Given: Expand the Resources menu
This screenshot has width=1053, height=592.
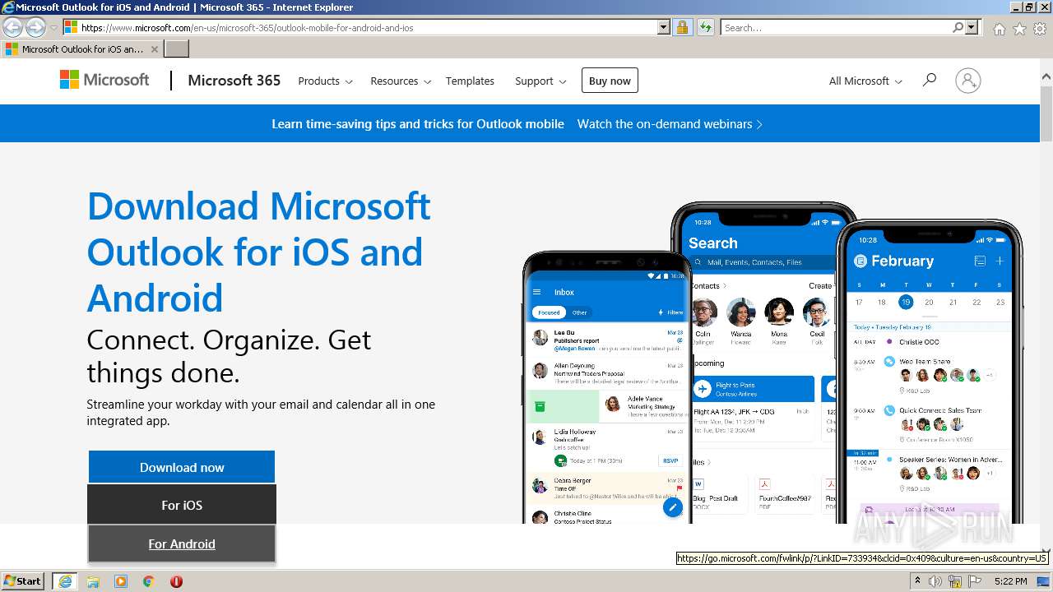Looking at the screenshot, I should point(400,81).
